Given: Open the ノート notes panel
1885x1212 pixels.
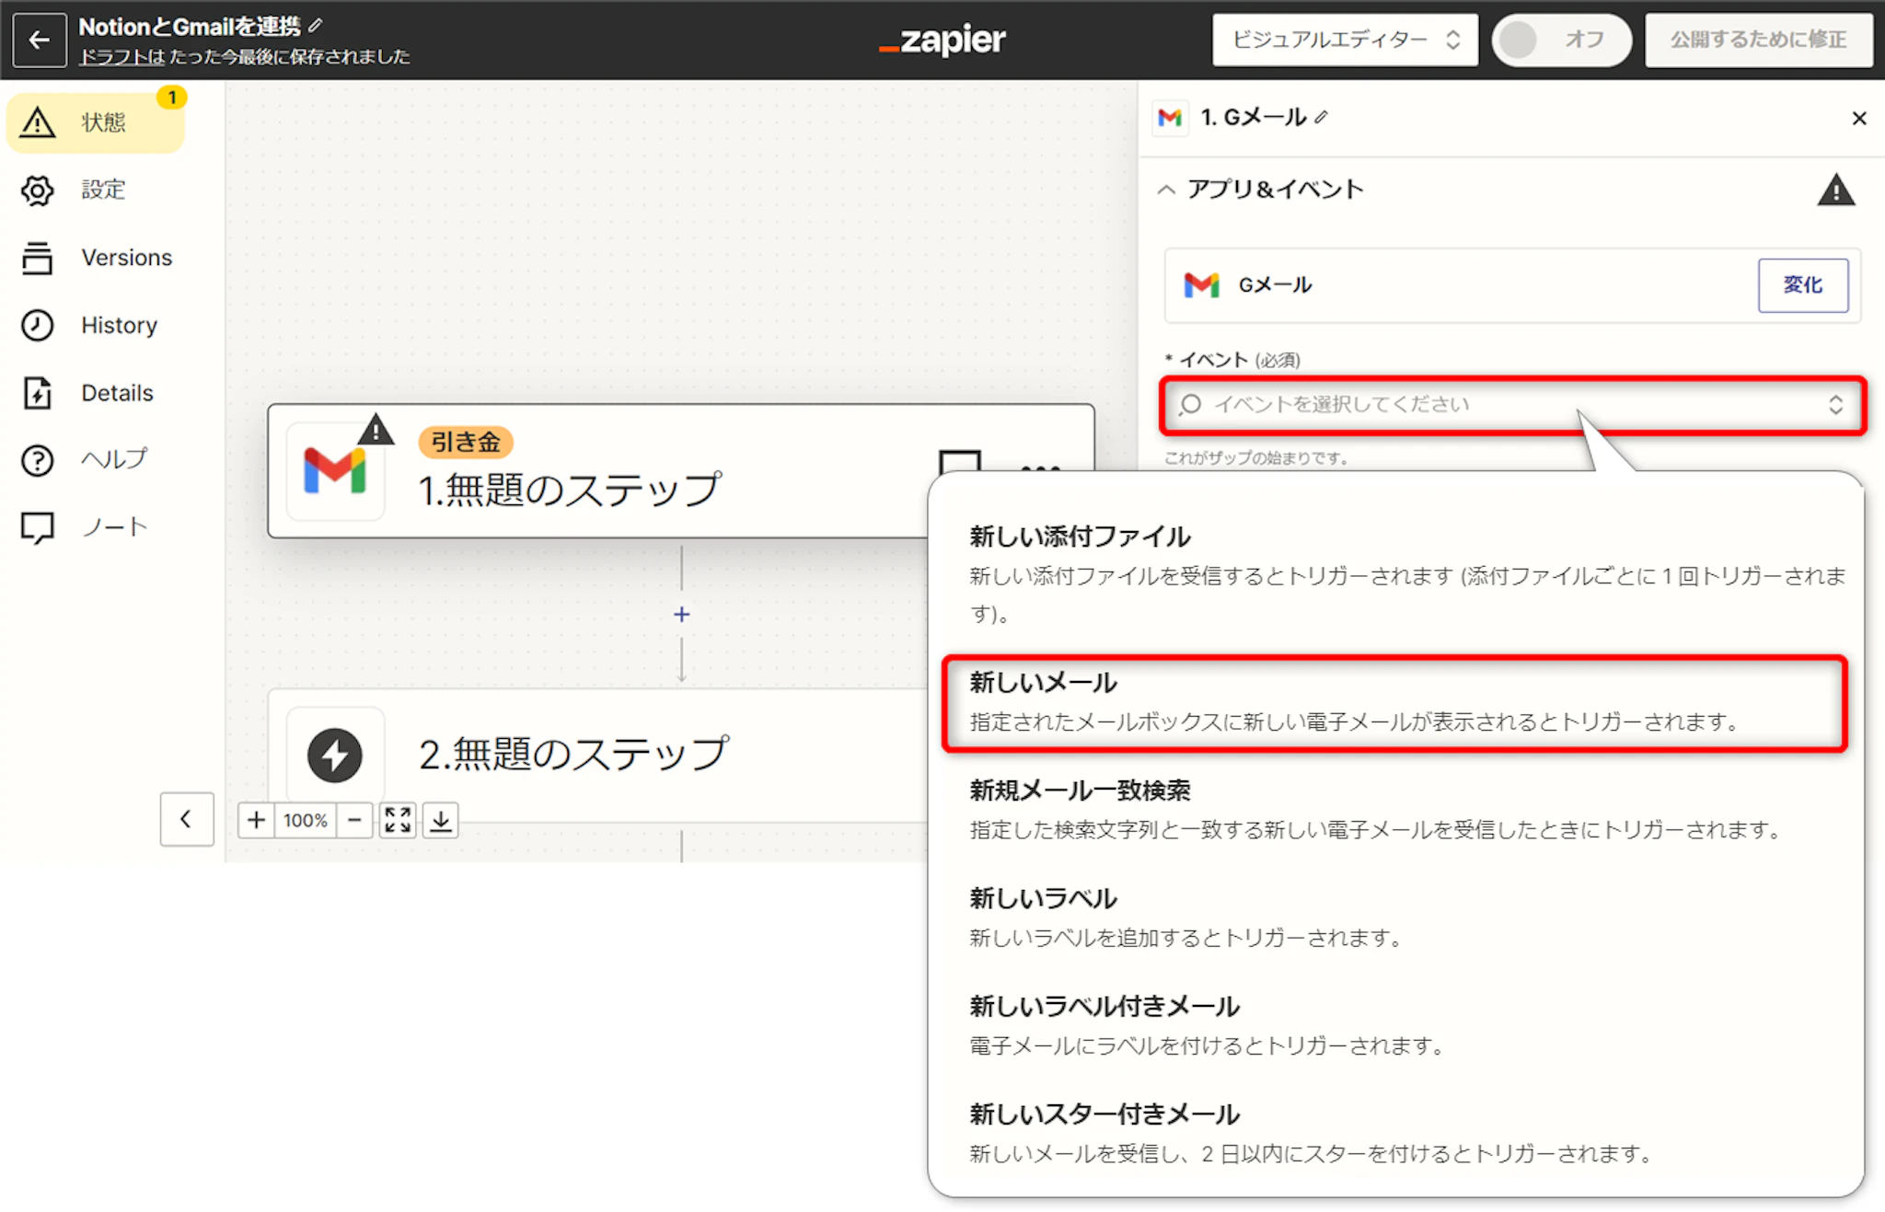Looking at the screenshot, I should click(113, 527).
